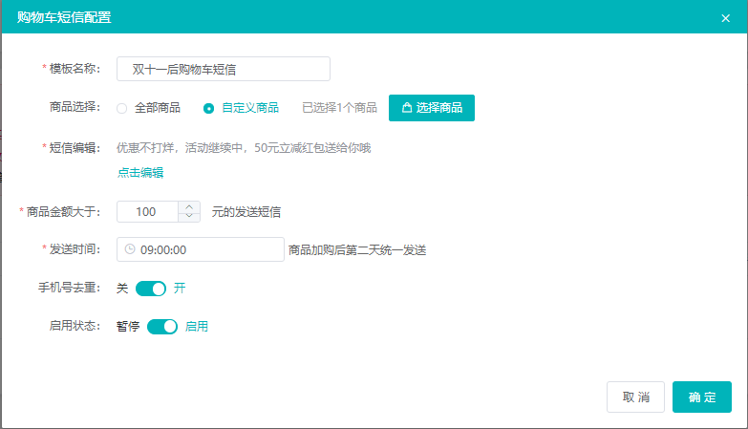Click the clock icon in 发送时间 field

pos(130,249)
